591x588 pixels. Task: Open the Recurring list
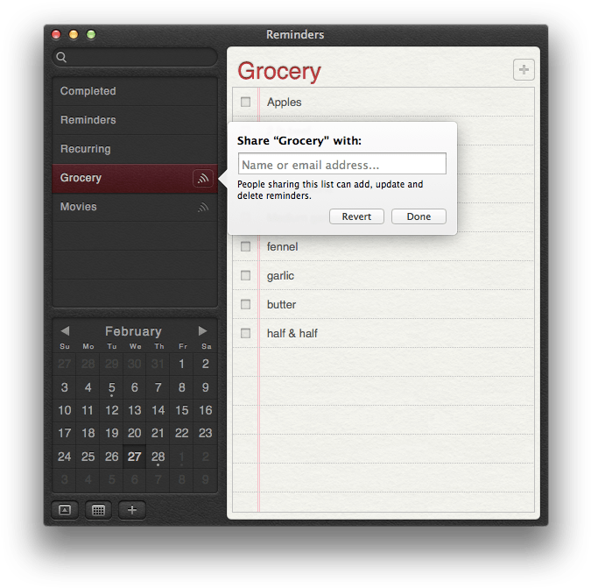pos(135,149)
